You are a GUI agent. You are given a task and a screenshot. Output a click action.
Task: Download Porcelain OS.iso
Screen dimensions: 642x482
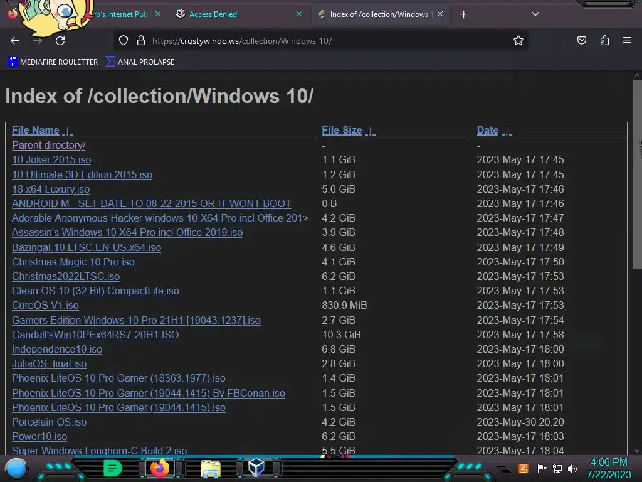click(x=49, y=422)
